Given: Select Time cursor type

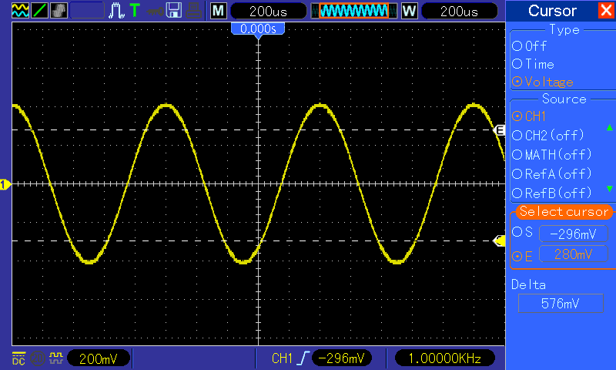Looking at the screenshot, I should click(x=533, y=64).
